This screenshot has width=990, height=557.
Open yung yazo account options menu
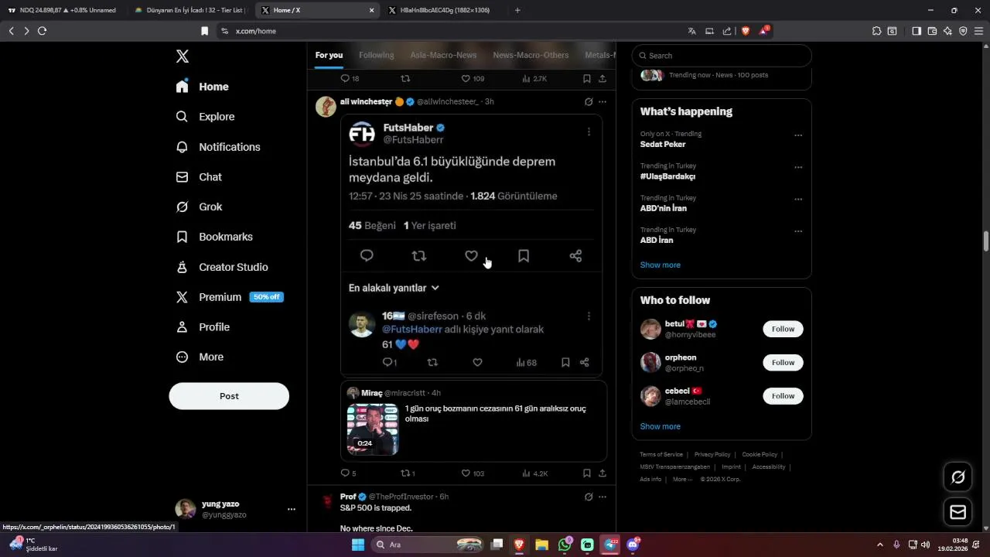[x=292, y=509]
